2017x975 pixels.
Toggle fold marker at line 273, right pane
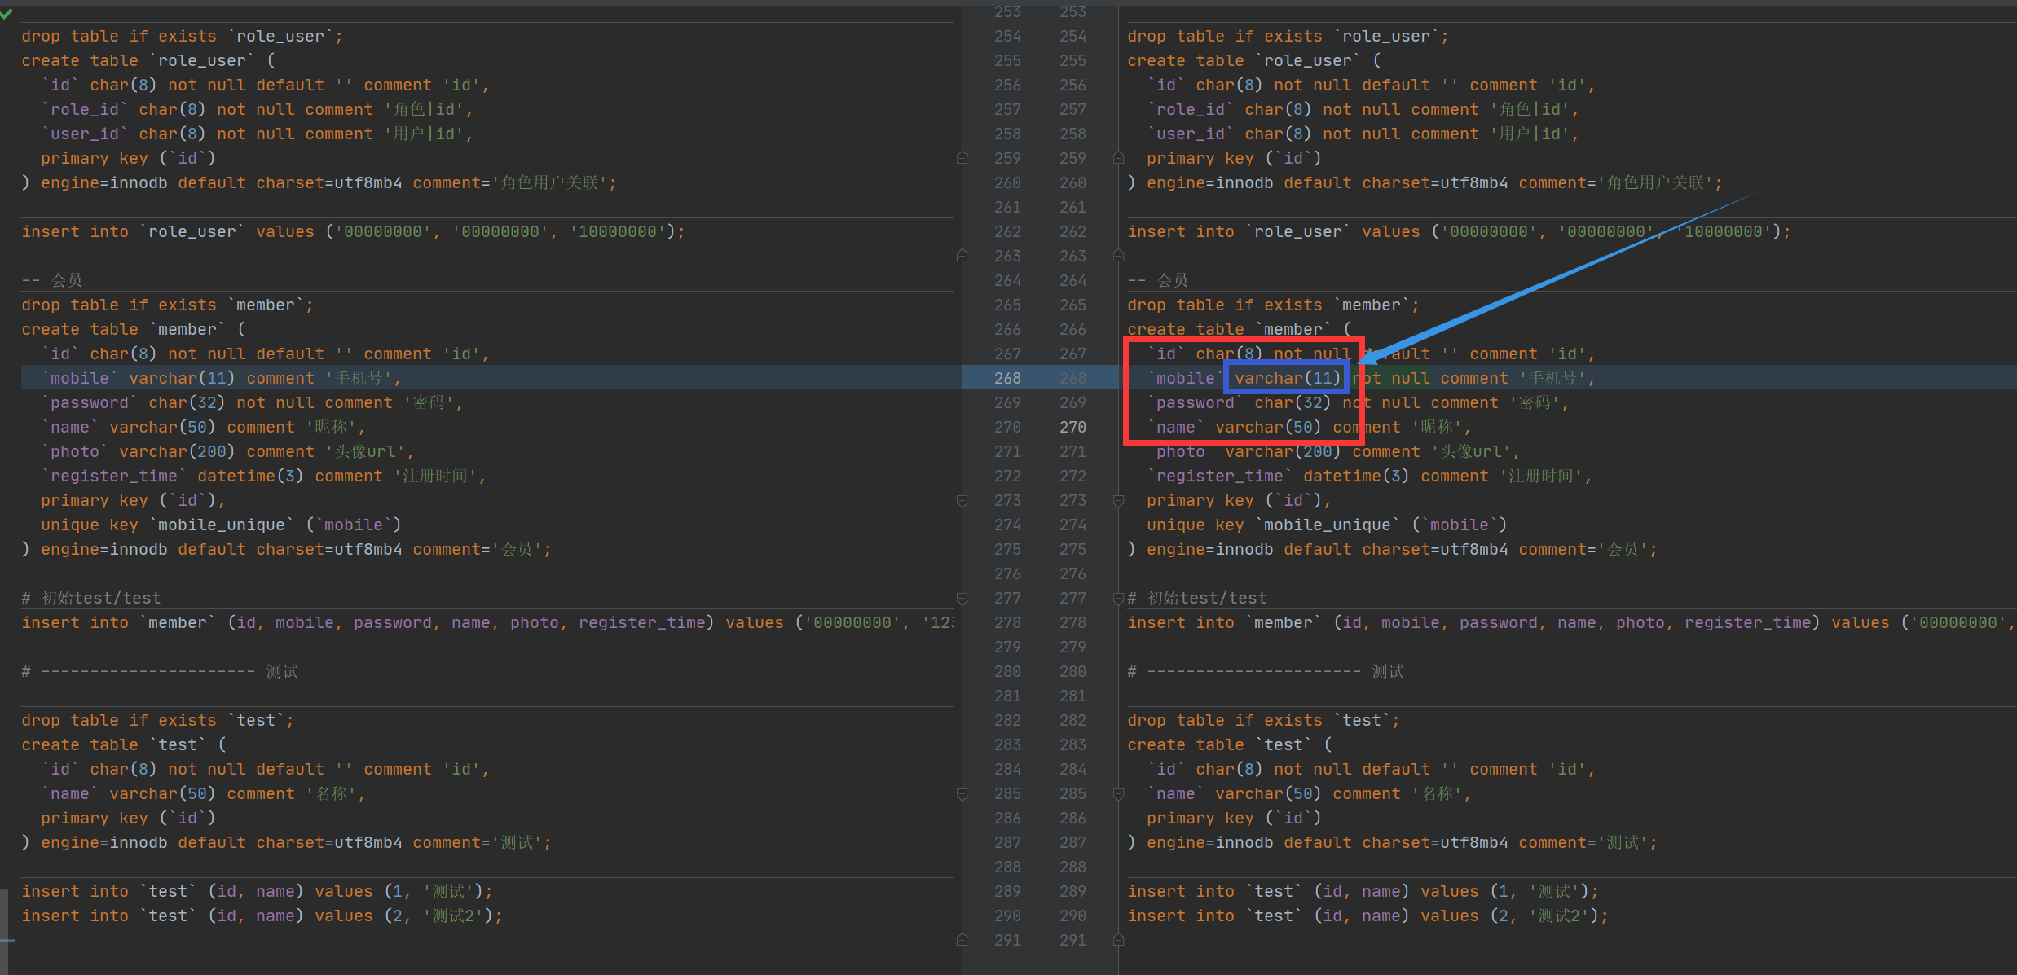point(1118,500)
